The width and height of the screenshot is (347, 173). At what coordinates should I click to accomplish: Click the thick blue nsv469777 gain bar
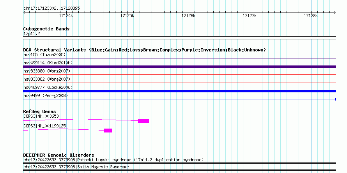[x=179, y=91]
